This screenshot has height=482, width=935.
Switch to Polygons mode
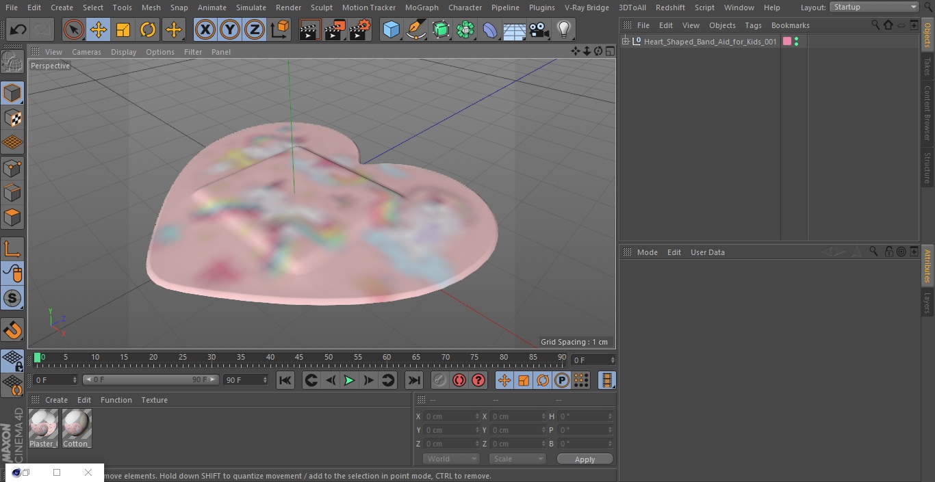click(12, 218)
